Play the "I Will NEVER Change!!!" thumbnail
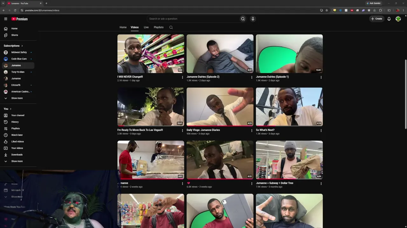Image resolution: width=407 pixels, height=228 pixels. point(151,54)
